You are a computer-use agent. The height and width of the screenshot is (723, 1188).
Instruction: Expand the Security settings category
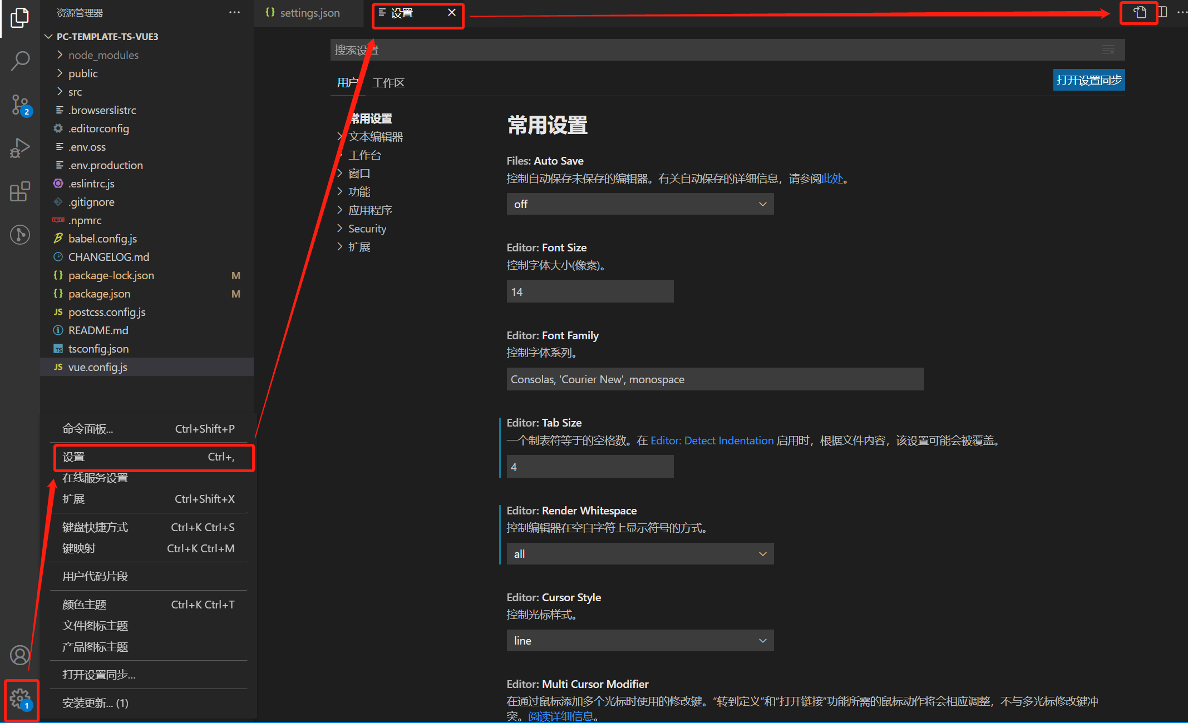click(367, 229)
